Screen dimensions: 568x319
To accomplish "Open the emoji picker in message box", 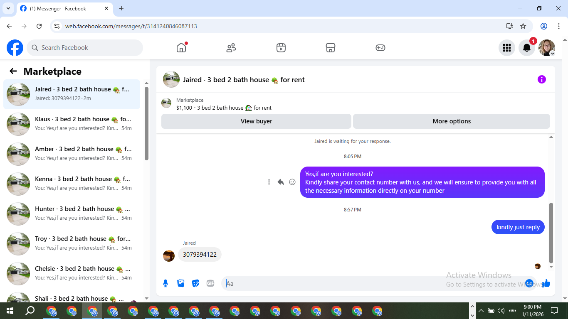I will 529,283.
